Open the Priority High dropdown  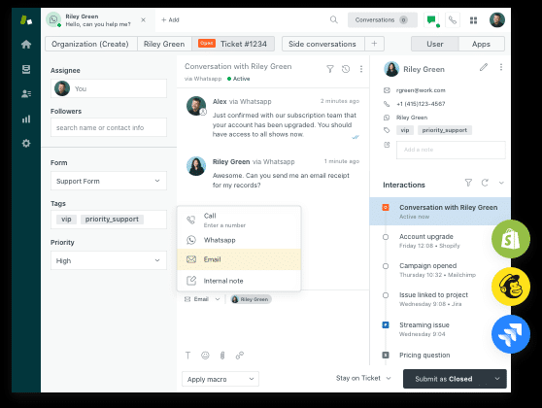coord(109,260)
